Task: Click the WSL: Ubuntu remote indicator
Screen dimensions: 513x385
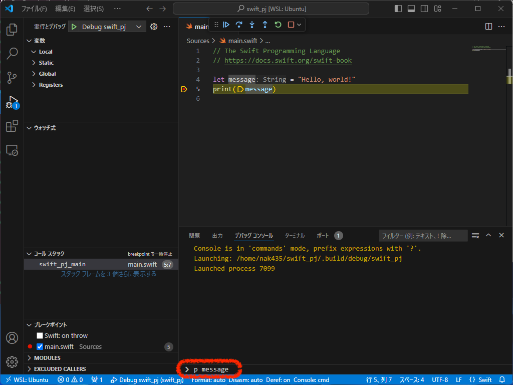Action: (28, 380)
